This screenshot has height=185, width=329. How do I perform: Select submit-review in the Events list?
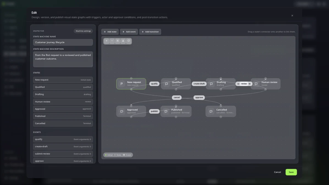click(x=63, y=154)
